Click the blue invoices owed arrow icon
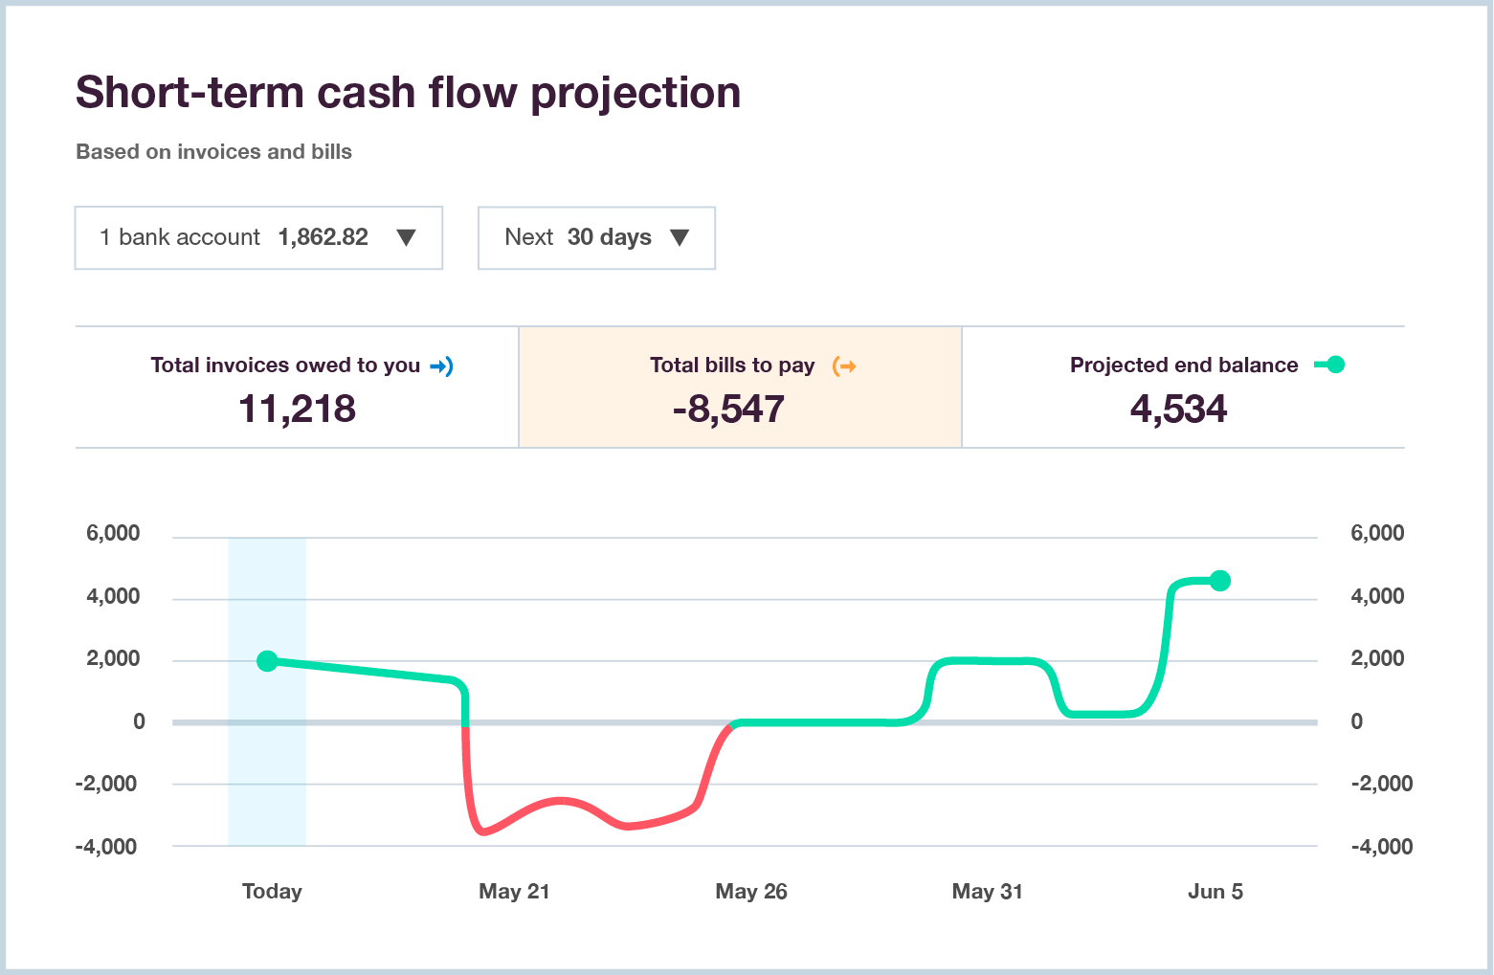Screen dimensions: 1494x975 coord(441,365)
